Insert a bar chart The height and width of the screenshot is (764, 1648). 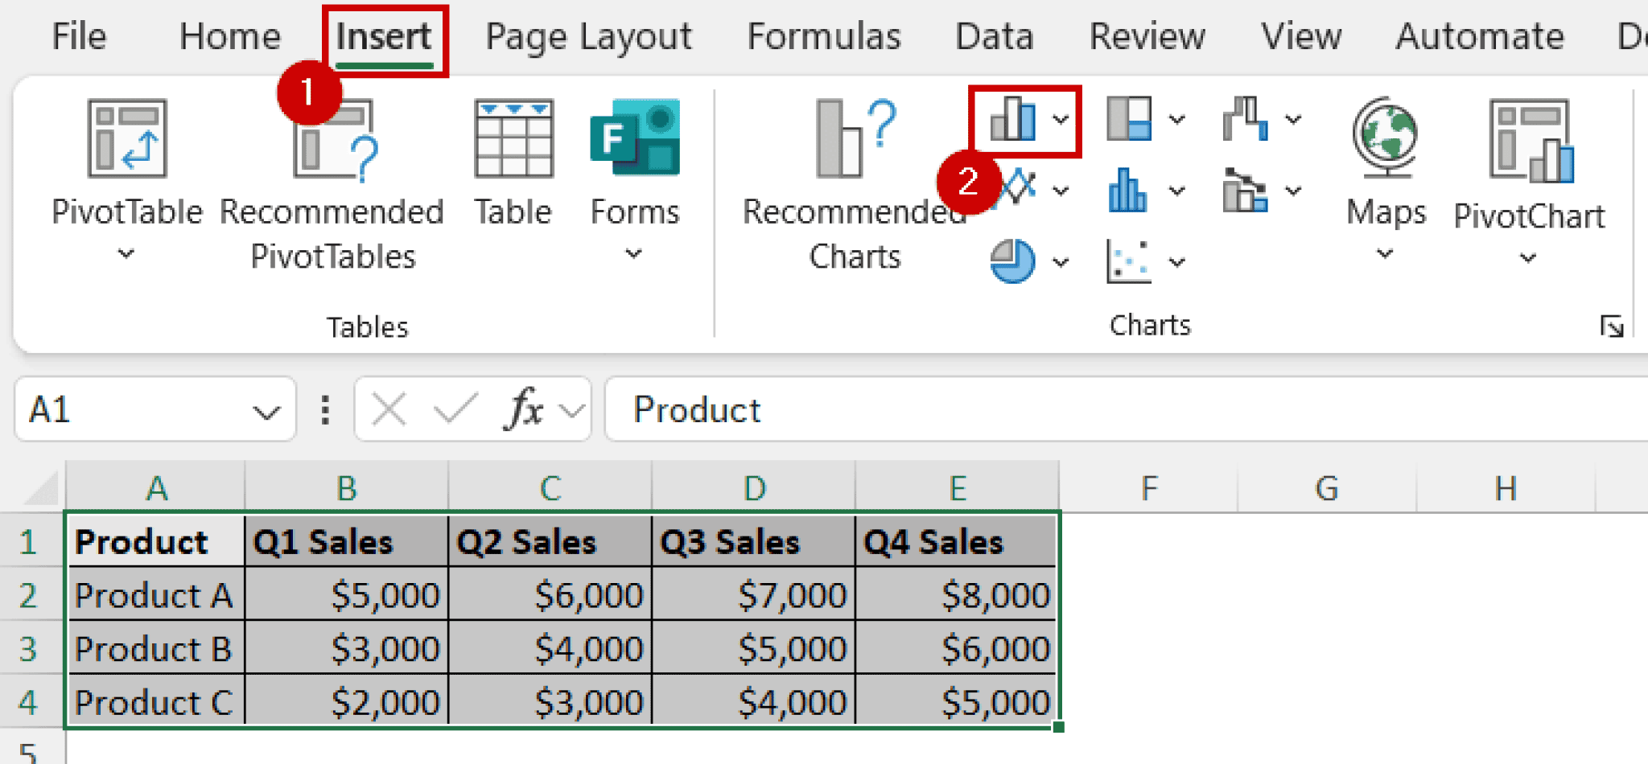pyautogui.click(x=1130, y=191)
